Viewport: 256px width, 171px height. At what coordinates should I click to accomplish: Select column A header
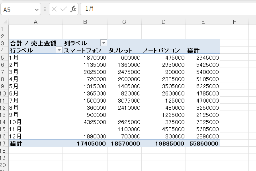35,22
